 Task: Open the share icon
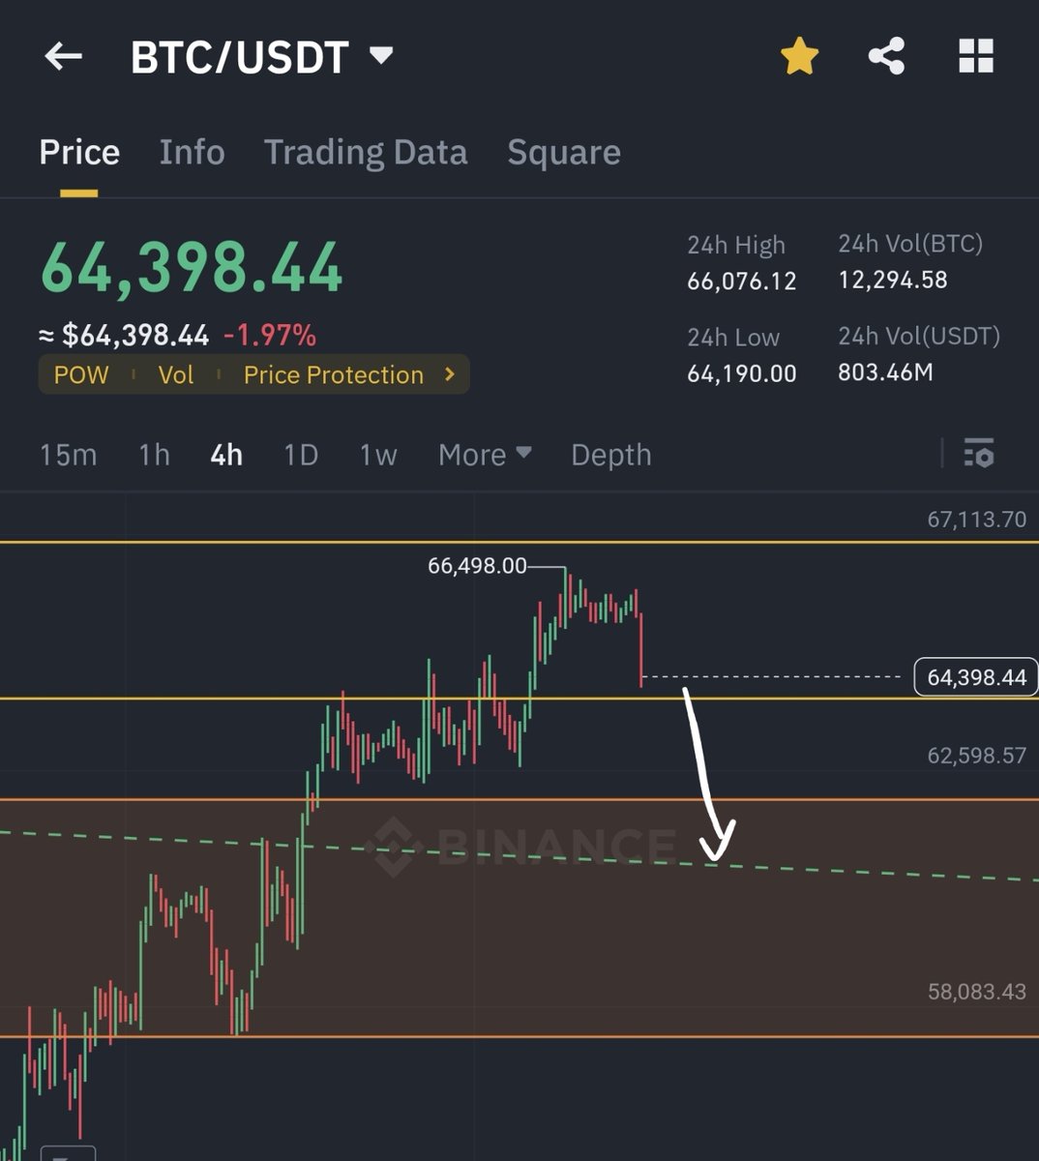tap(886, 56)
